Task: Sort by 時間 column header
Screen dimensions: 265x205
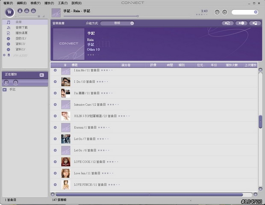Action: 170,65
